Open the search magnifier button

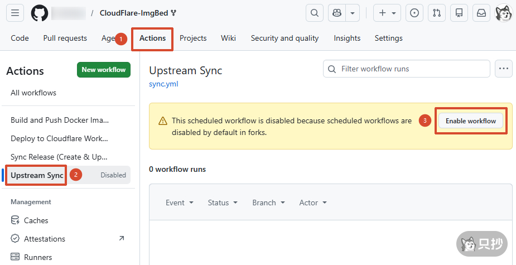point(314,13)
